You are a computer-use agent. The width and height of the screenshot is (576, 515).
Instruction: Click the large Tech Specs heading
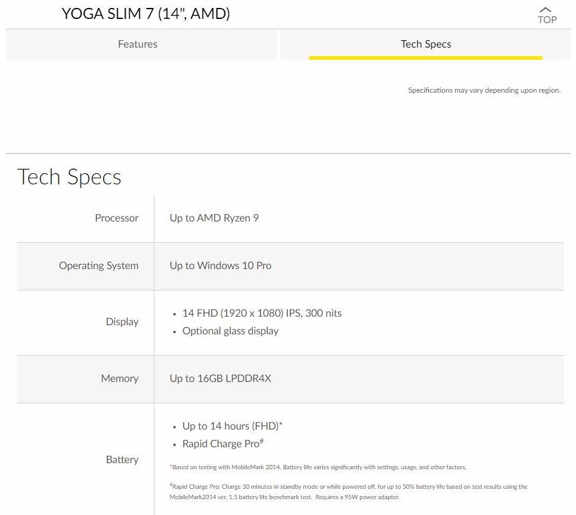click(x=70, y=177)
